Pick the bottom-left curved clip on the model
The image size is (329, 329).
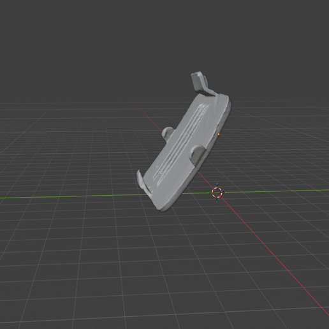tap(143, 182)
